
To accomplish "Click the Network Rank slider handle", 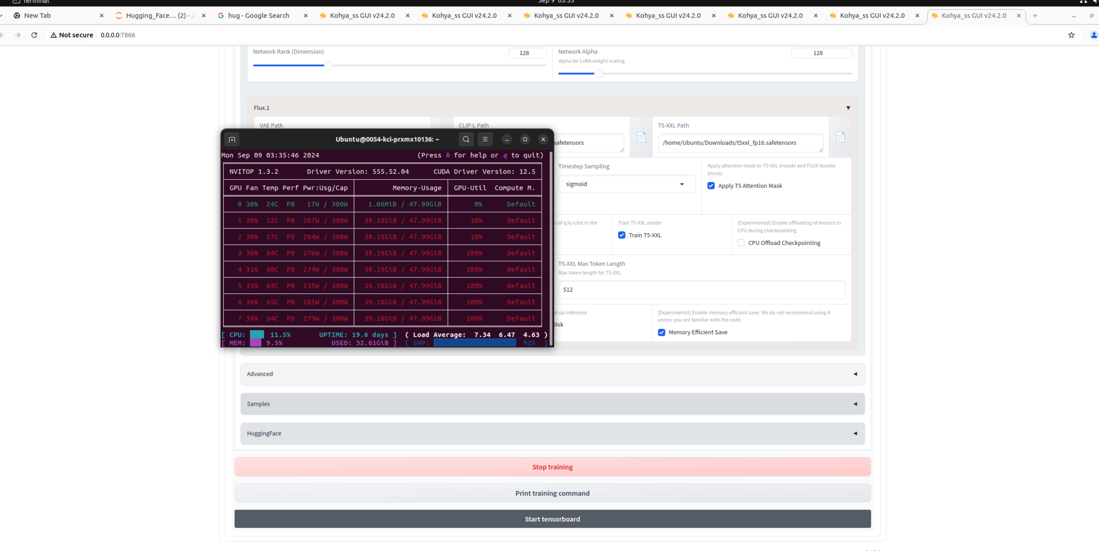I will coord(328,66).
